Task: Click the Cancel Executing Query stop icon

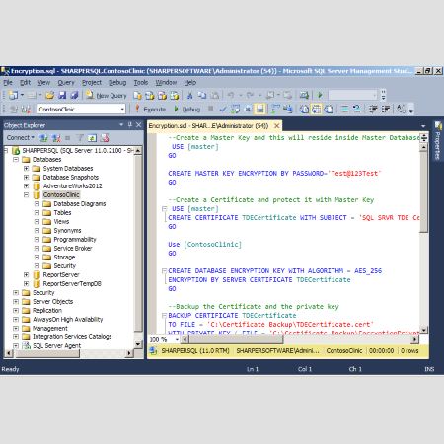Action: point(210,109)
